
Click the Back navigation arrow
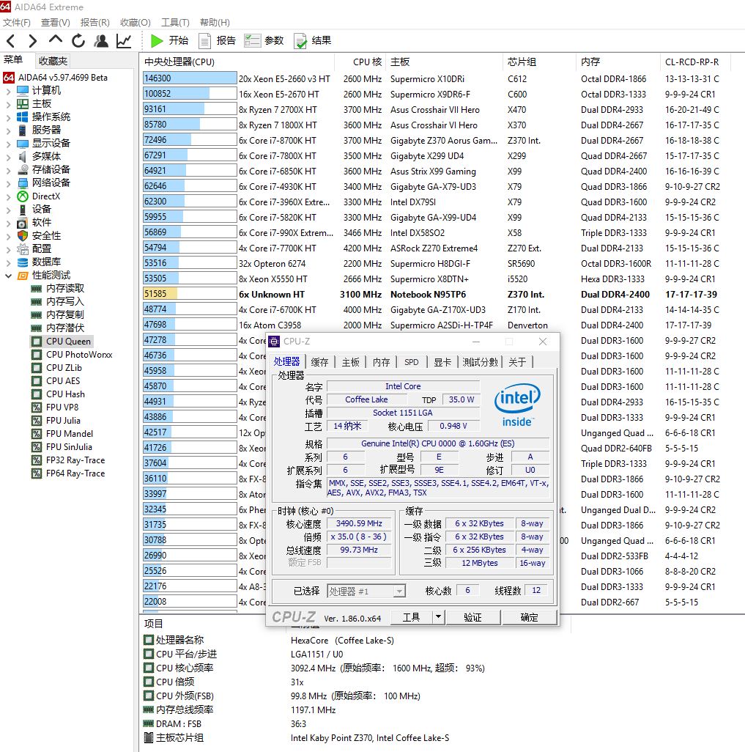tap(11, 41)
